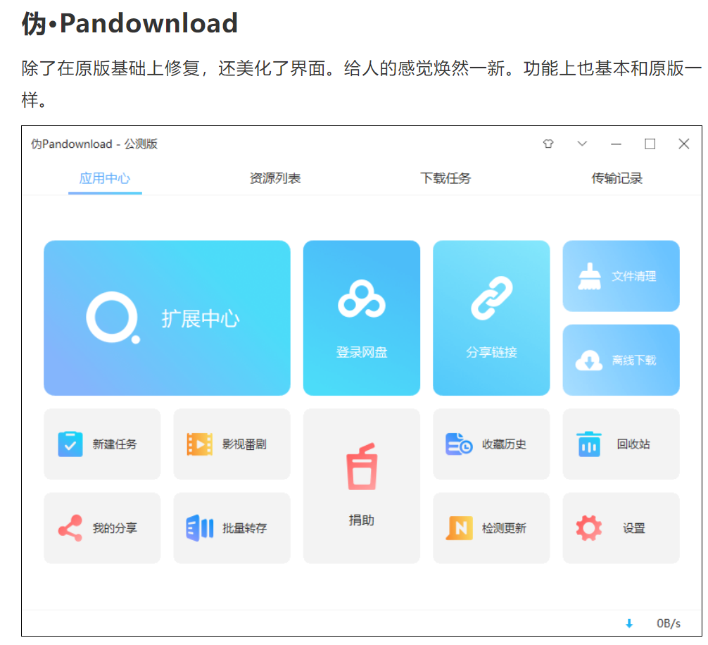708x645 pixels.
Task: Click the 收藏历史 label
Action: [504, 444]
